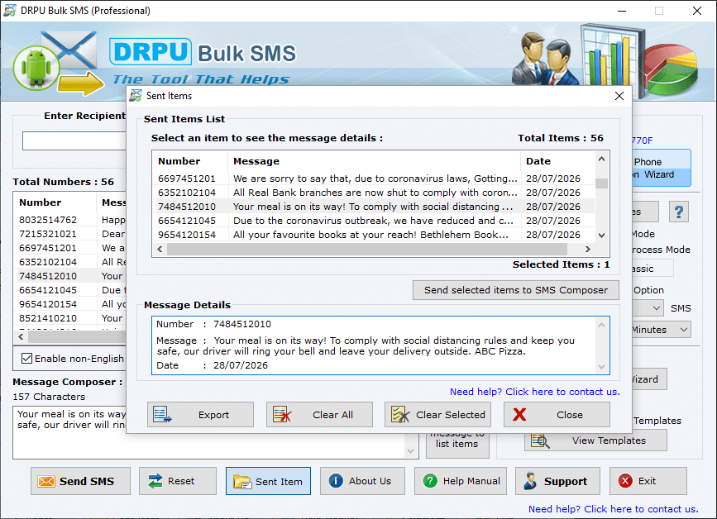Select sent item row 7484512010
Screen dimensions: 717x519
click(x=373, y=207)
